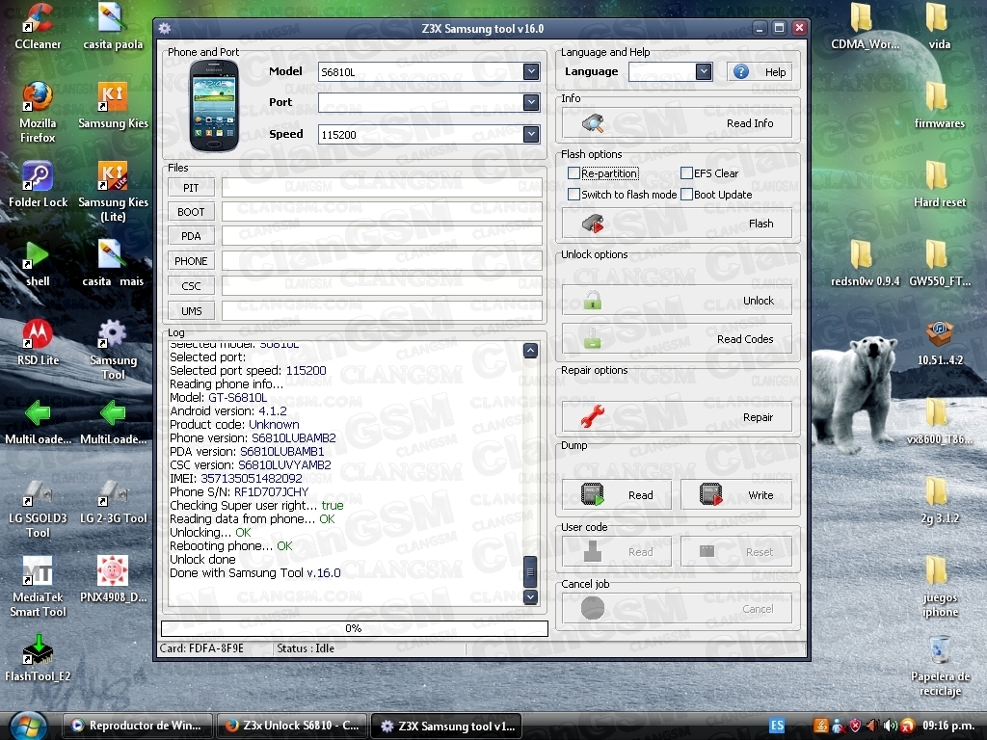This screenshot has width=987, height=740.
Task: Choose a BOOT file button
Action: tap(192, 212)
